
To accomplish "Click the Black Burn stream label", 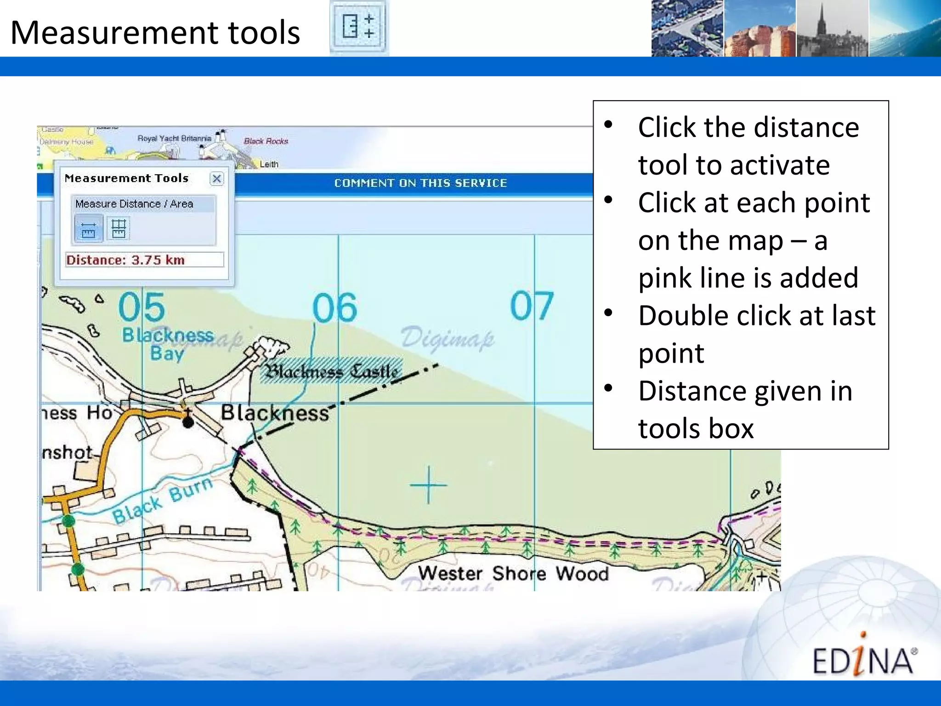I will (163, 500).
